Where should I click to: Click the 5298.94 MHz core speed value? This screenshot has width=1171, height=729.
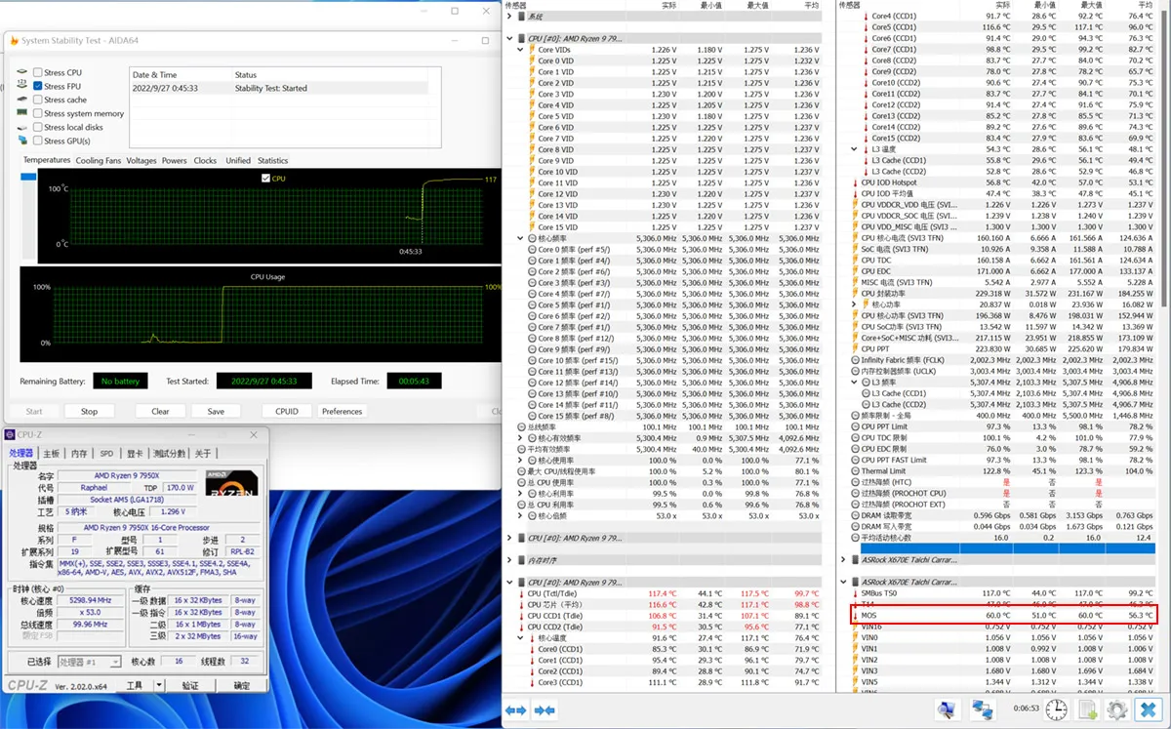[x=91, y=600]
